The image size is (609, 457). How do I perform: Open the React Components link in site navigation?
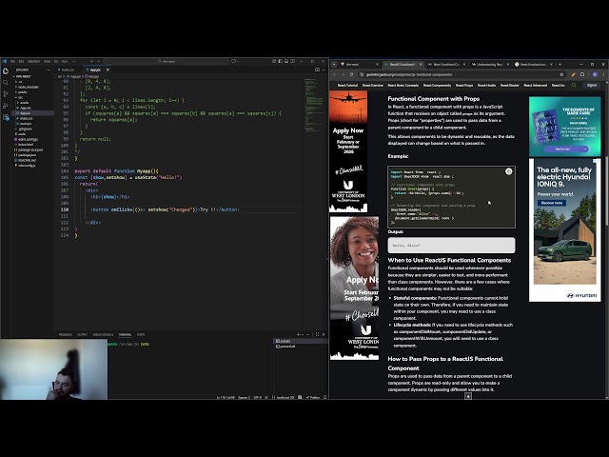tap(437, 85)
